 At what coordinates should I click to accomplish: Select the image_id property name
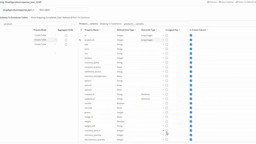(89, 117)
